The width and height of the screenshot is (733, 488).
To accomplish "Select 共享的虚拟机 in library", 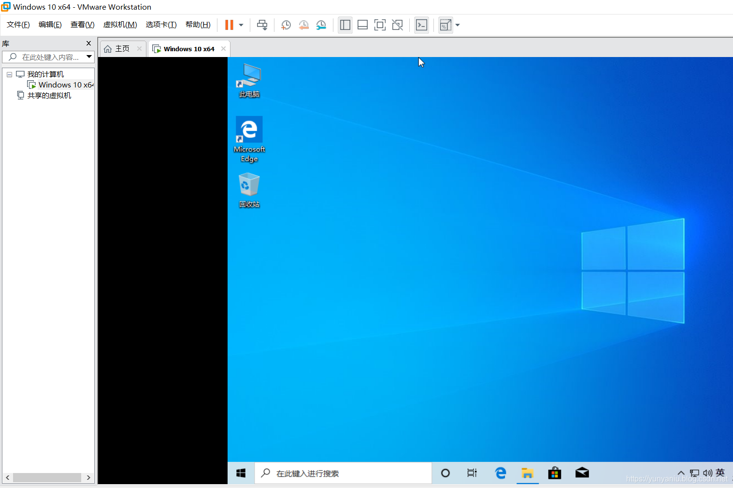I will coord(49,95).
